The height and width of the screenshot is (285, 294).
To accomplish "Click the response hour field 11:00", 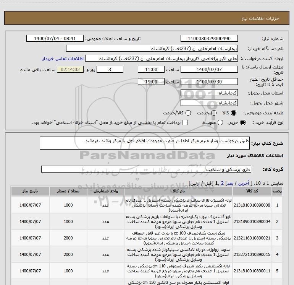I will pyautogui.click(x=151, y=69).
